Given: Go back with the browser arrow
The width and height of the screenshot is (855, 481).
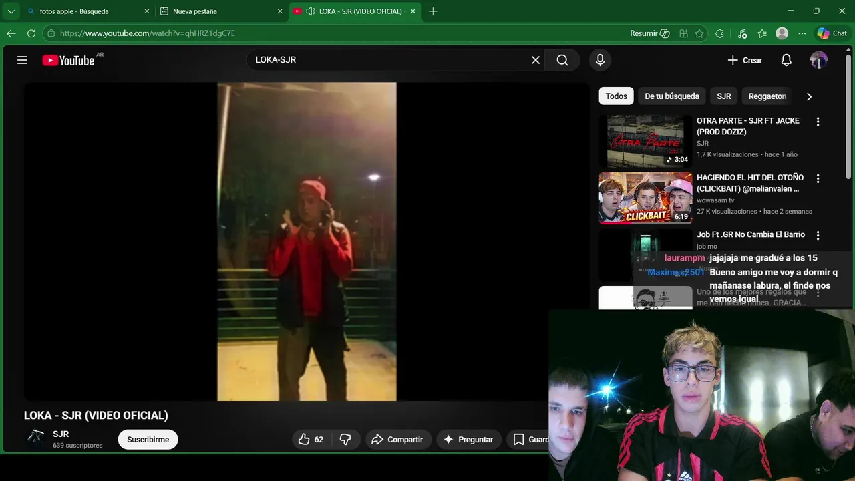Looking at the screenshot, I should pyautogui.click(x=11, y=33).
